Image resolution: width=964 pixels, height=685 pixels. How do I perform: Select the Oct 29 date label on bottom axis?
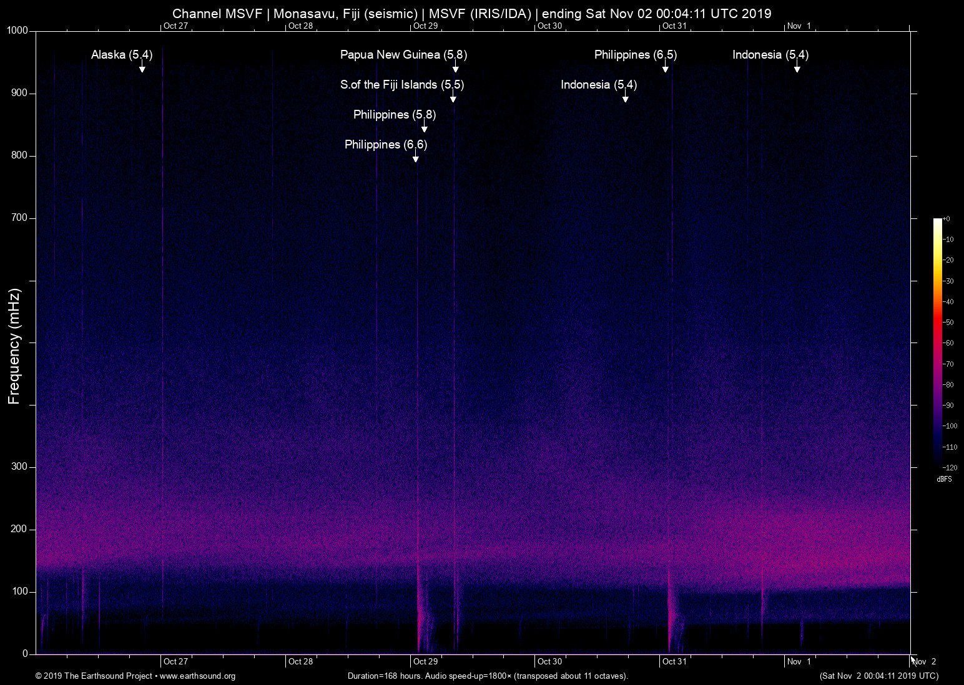pyautogui.click(x=425, y=661)
